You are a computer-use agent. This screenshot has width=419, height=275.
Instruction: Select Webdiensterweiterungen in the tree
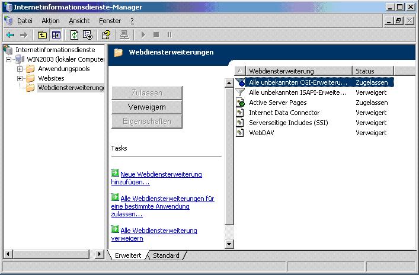tap(71, 88)
